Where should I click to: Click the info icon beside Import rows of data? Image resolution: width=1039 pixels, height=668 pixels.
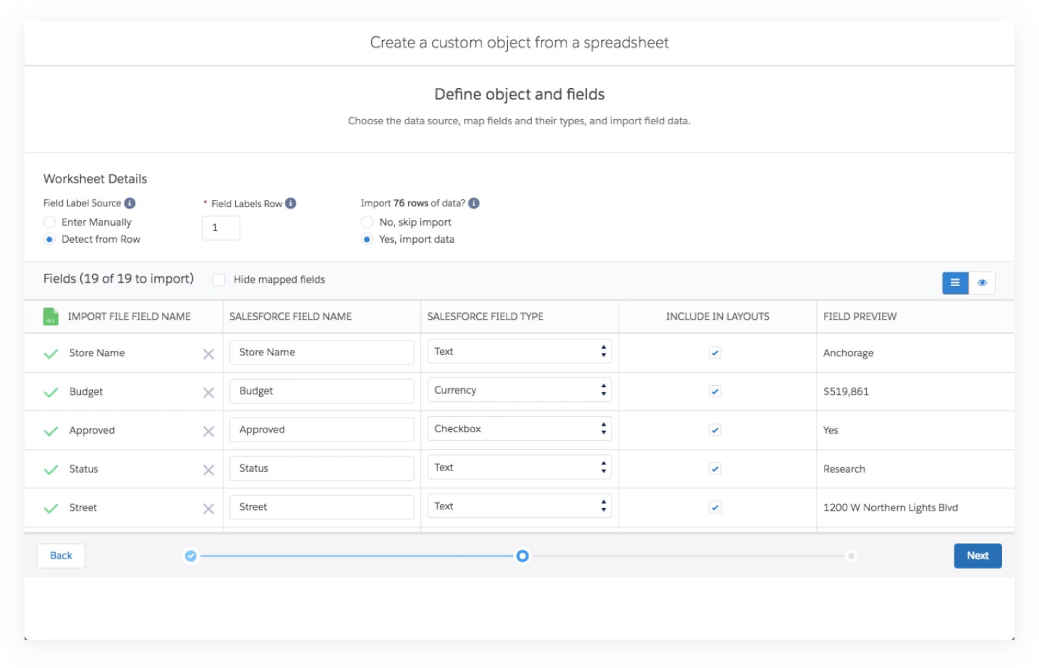click(x=474, y=203)
